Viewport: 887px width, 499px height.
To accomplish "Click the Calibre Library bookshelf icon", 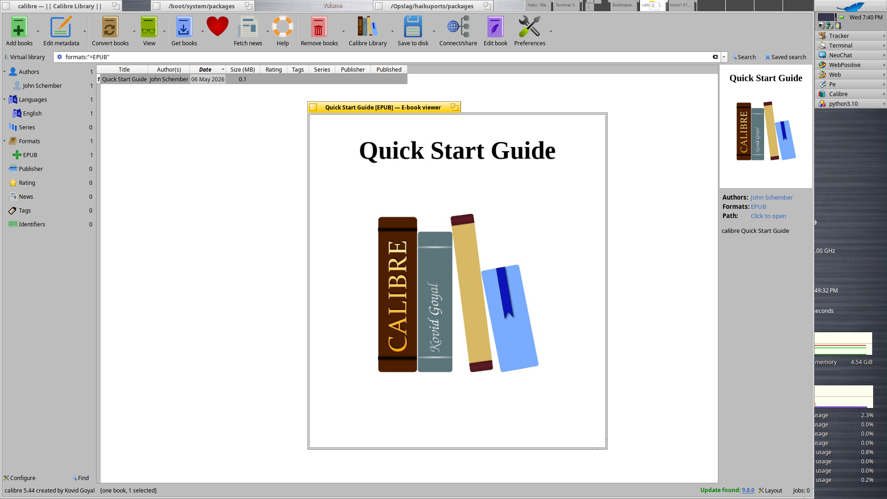I will (x=367, y=27).
